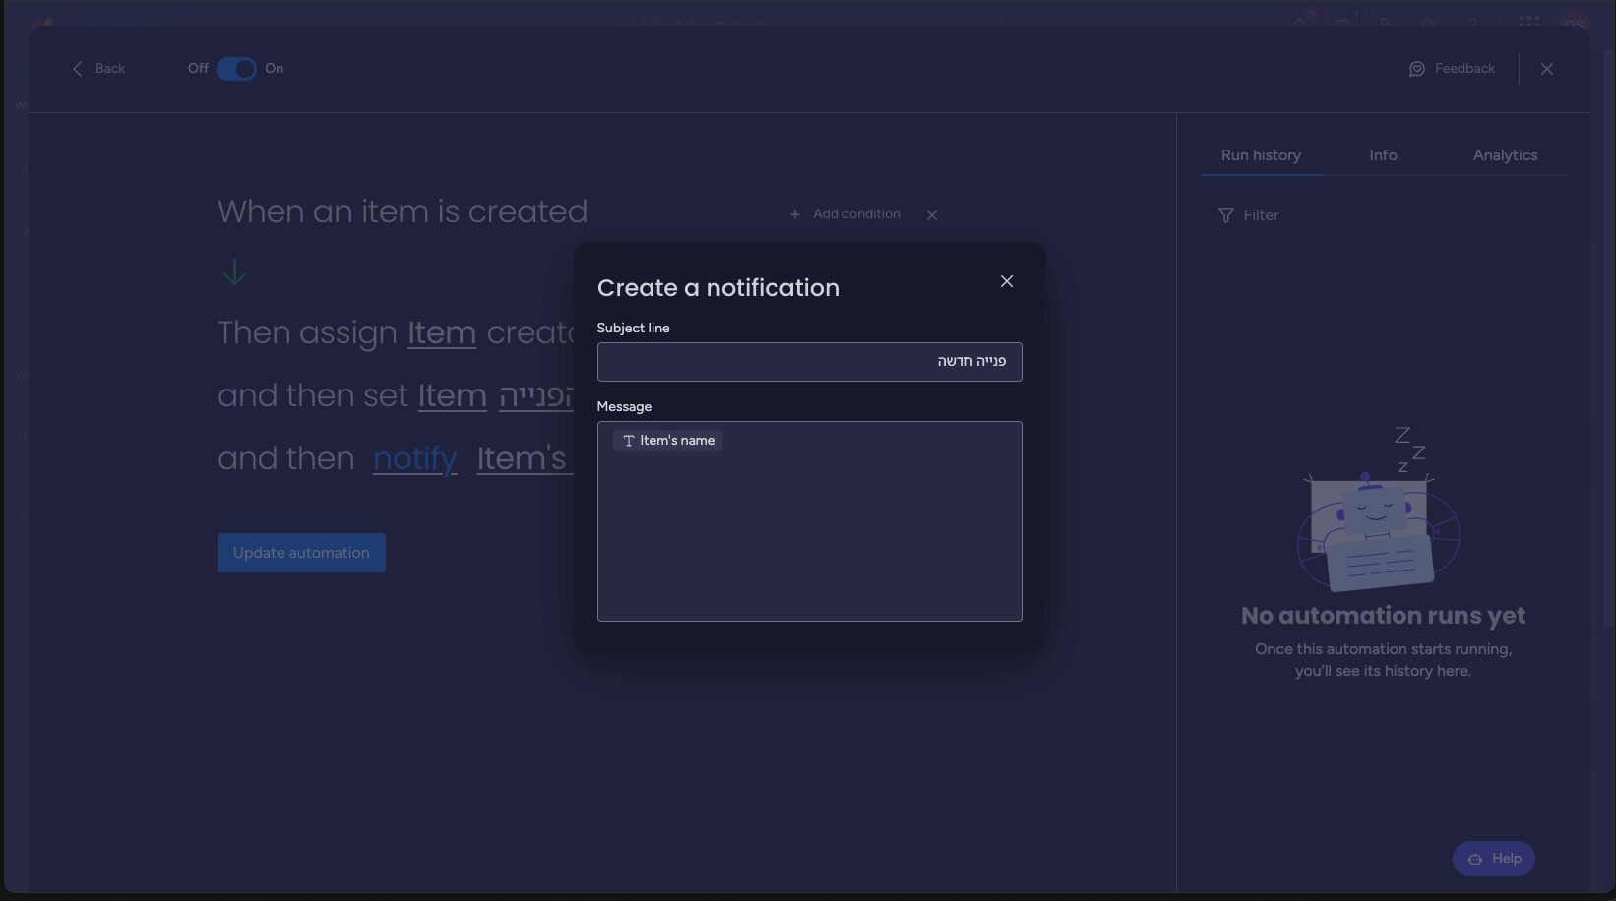Viewport: 1616px width, 901px height.
Task: Click the Item's name tag in Message
Action: tap(667, 441)
